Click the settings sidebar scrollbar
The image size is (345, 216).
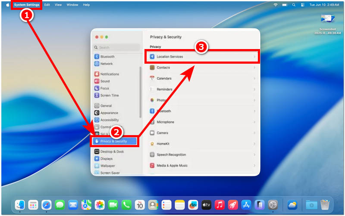pyautogui.click(x=141, y=92)
